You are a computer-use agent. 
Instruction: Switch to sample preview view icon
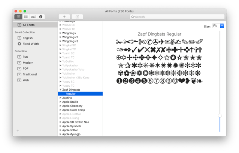pyautogui.click(x=18, y=17)
